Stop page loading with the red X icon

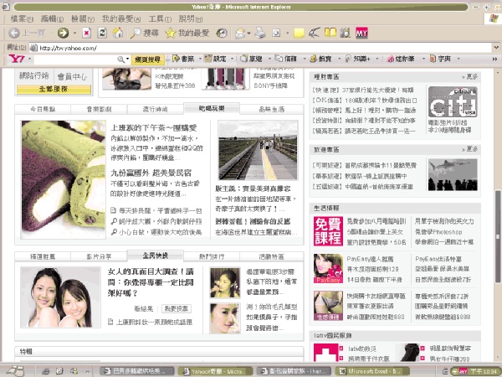[86, 33]
